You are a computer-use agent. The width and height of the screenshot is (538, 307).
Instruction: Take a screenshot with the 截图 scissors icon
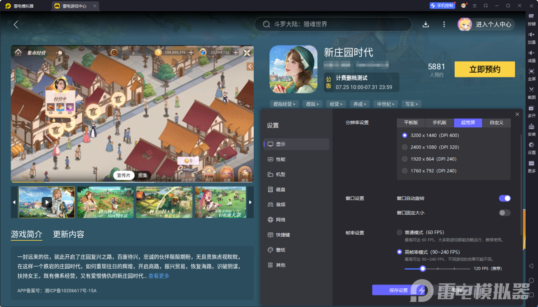tap(531, 89)
